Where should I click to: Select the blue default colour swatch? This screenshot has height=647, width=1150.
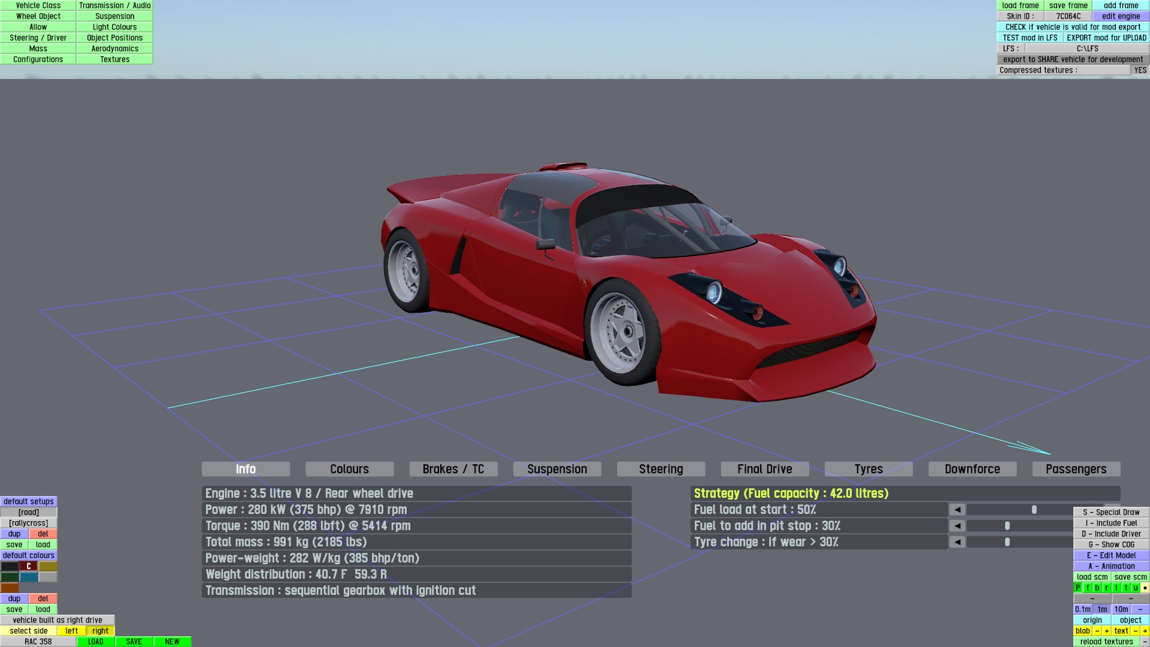[x=28, y=577]
